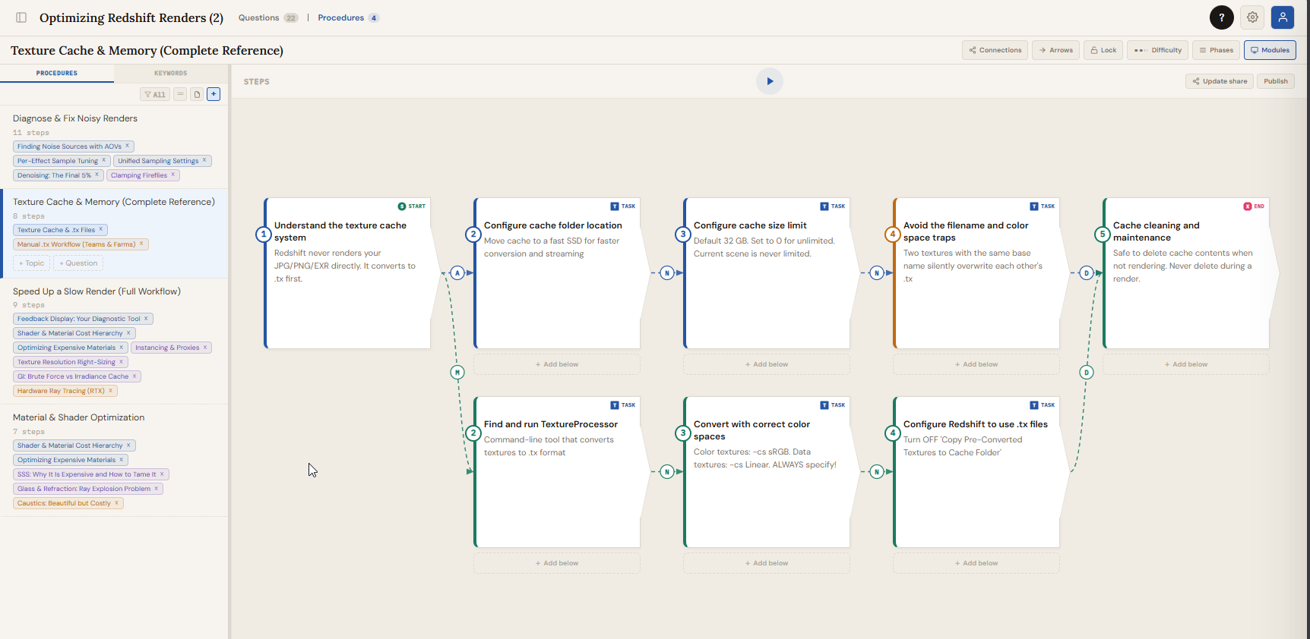Click the play button above the steps
Viewport: 1310px width, 639px height.
click(x=769, y=81)
